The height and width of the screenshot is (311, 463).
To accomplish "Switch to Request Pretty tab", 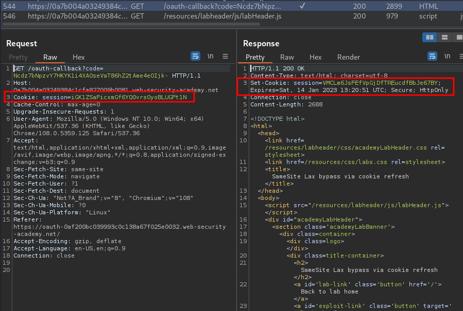I will (x=19, y=57).
